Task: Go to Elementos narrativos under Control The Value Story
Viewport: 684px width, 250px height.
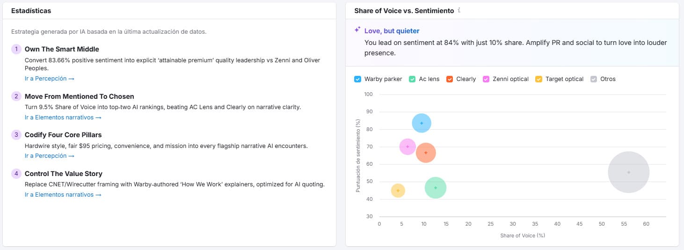Action: [63, 195]
